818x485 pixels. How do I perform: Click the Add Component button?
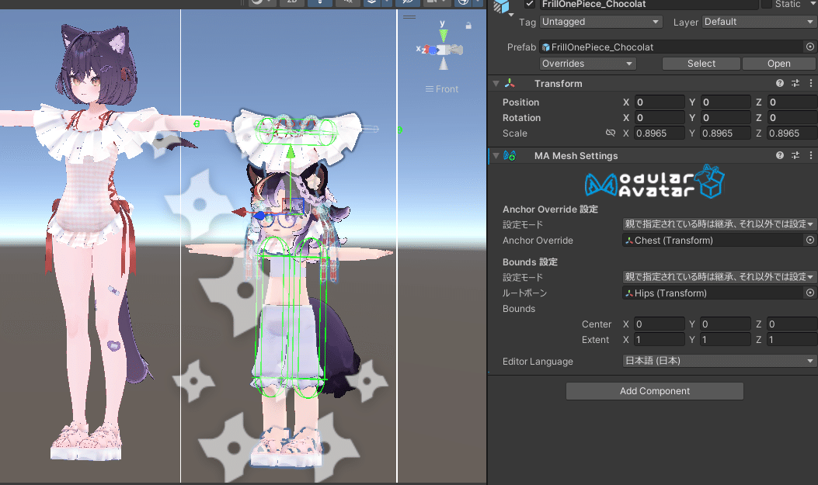tap(655, 390)
